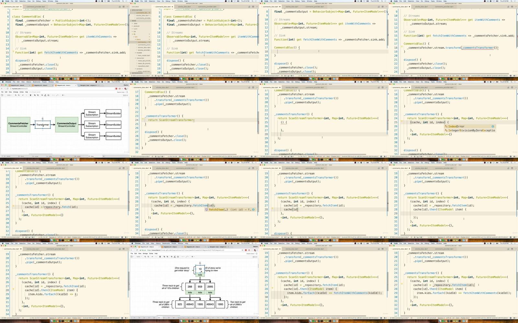Open Extras menu in CommentsFetcher diagram frame

[22, 92]
